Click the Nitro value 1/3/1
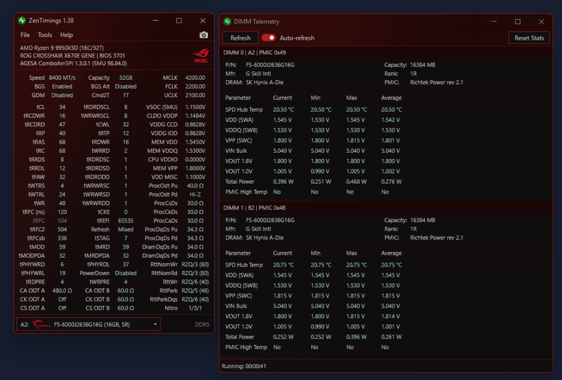The height and width of the screenshot is (380, 562). 195,308
